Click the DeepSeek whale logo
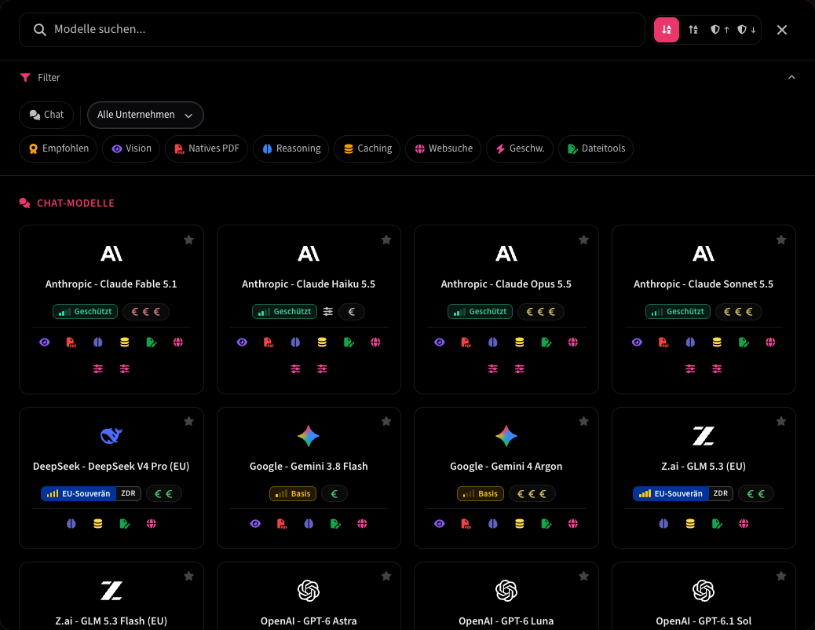Viewport: 815px width, 630px height. (111, 436)
